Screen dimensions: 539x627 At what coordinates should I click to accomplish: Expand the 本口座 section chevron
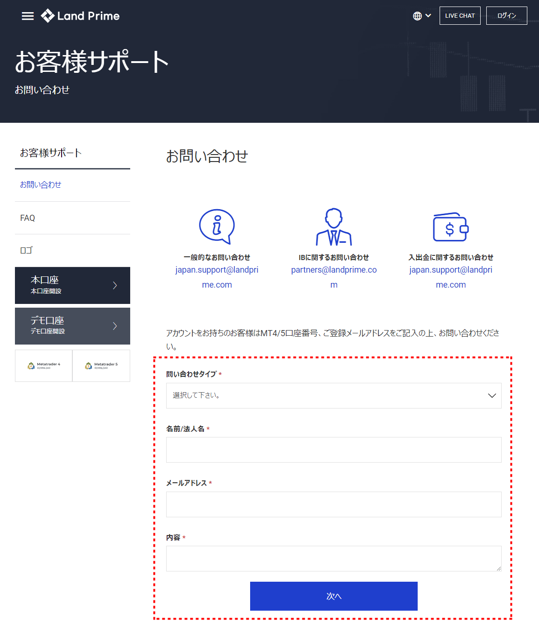(115, 285)
